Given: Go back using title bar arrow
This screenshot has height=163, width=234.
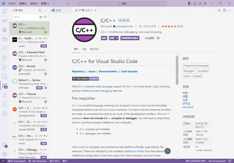Looking at the screenshot, I should click(x=68, y=4).
